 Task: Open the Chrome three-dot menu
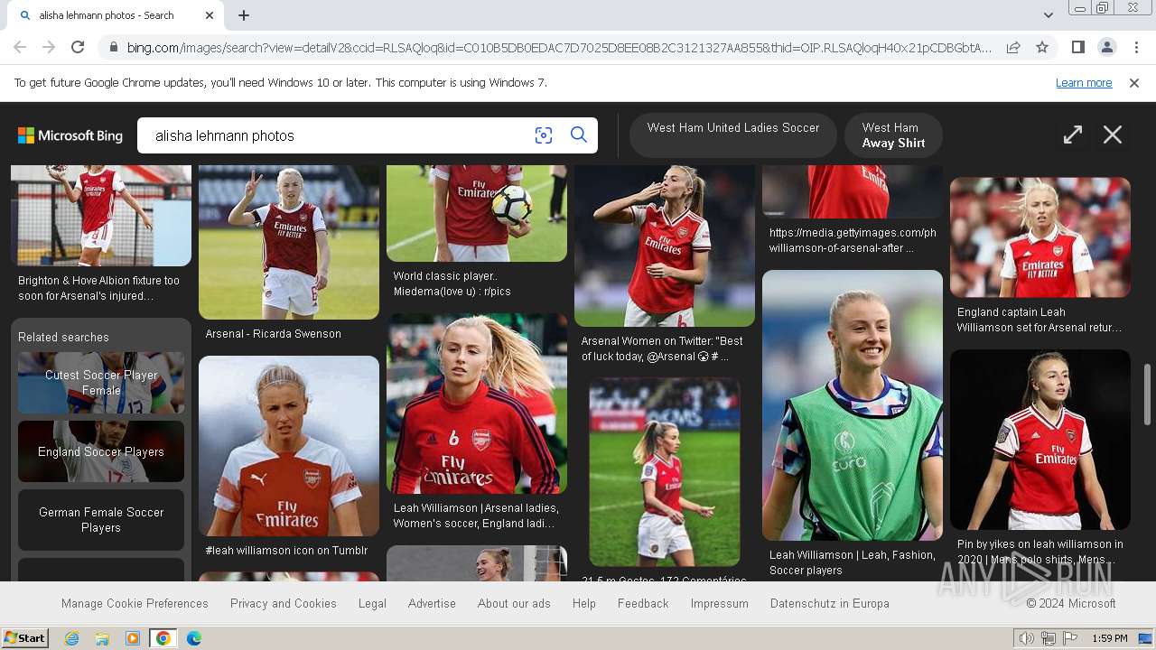[x=1136, y=47]
